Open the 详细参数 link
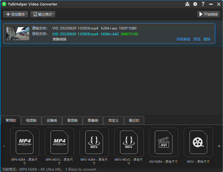223x172 pixels. click(x=183, y=39)
